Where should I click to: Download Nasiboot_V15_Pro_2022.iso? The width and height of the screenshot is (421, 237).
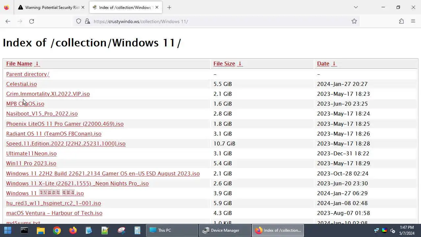pyautogui.click(x=42, y=114)
